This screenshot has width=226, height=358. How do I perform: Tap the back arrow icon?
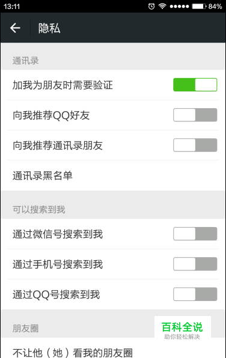point(15,28)
